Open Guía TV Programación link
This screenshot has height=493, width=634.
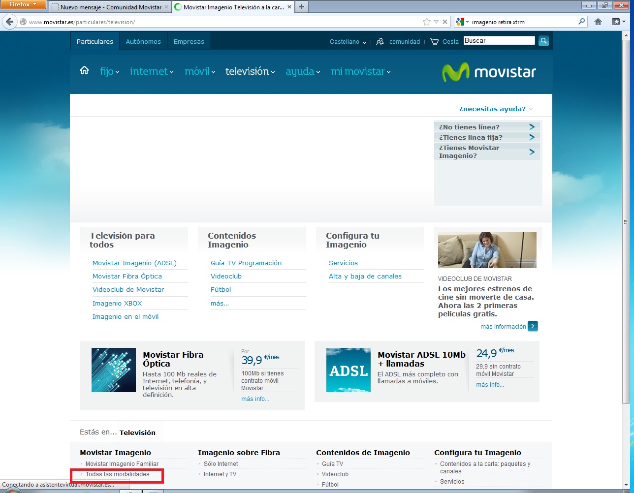pos(246,263)
